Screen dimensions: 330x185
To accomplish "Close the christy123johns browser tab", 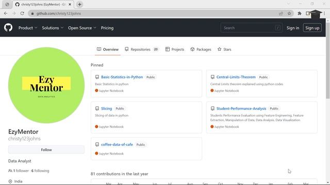I will [x=70, y=5].
